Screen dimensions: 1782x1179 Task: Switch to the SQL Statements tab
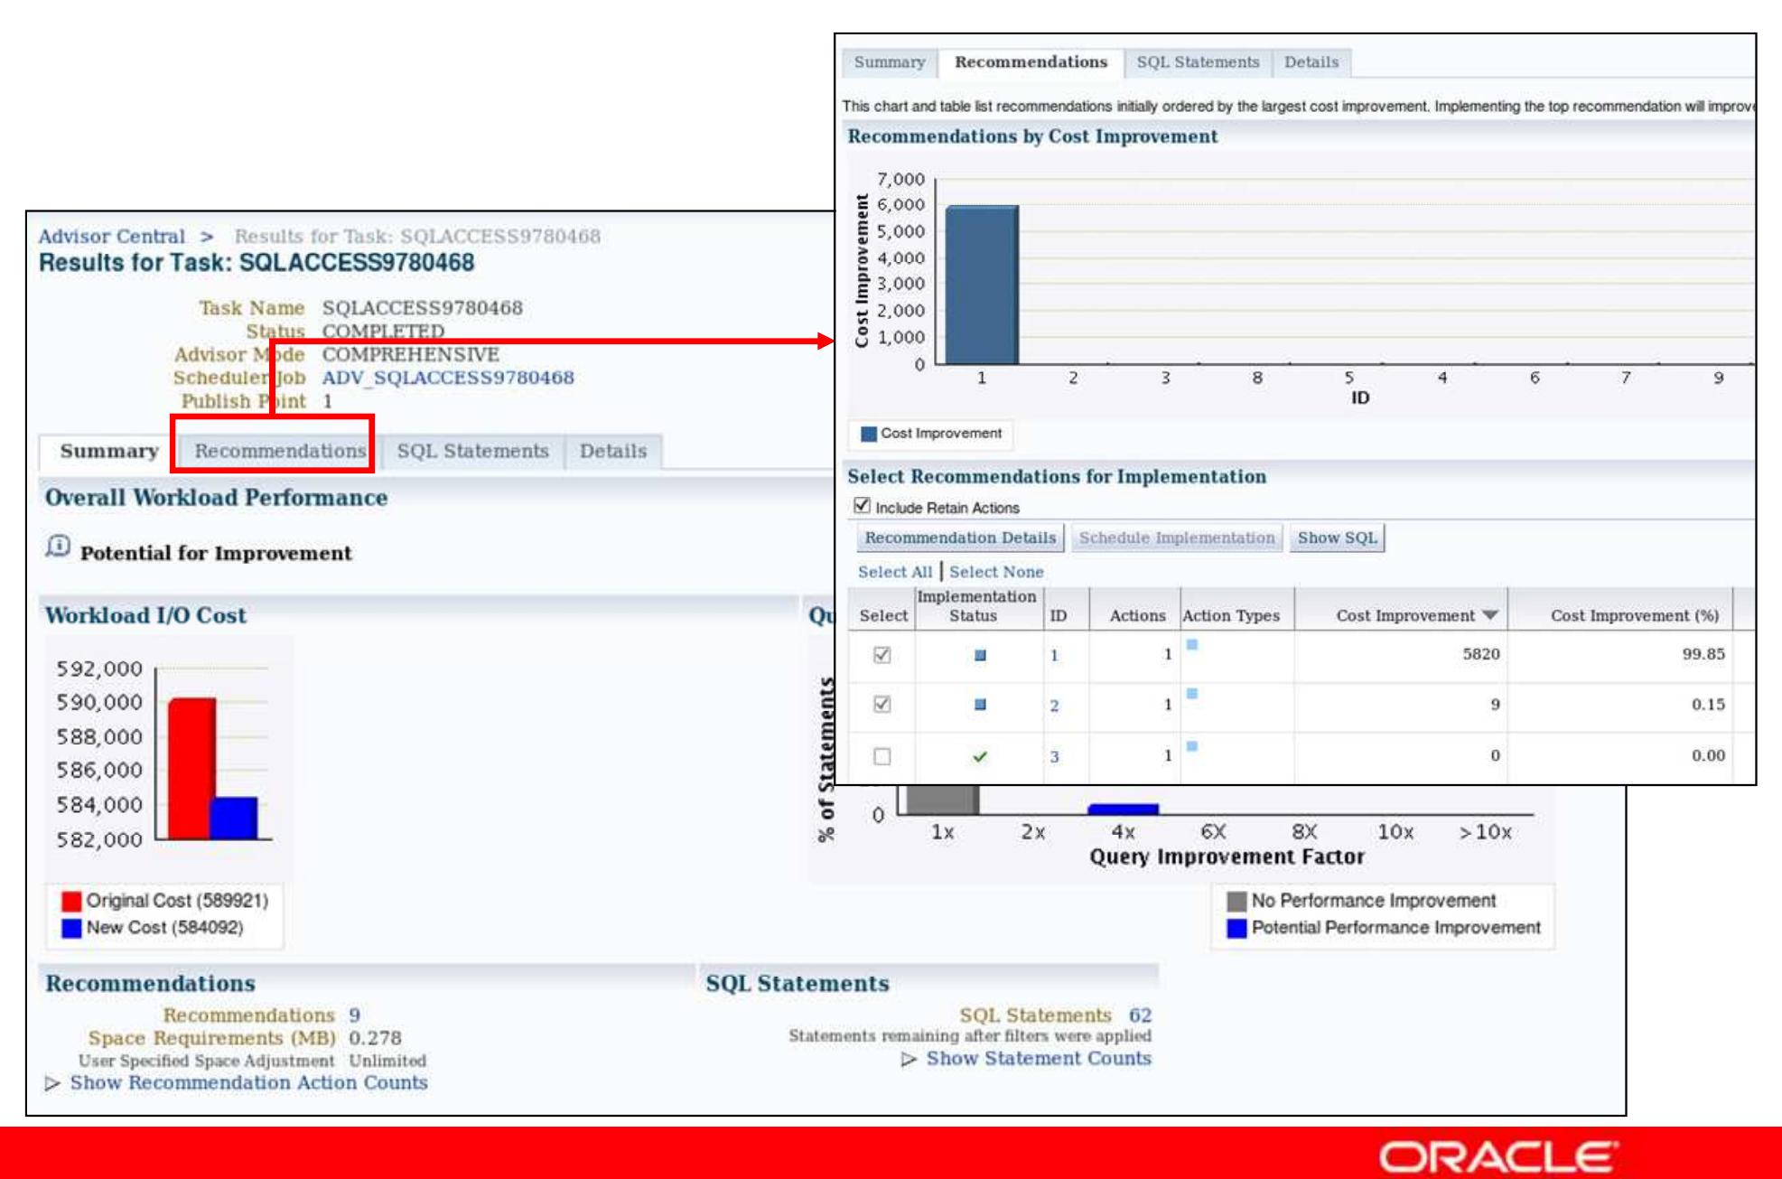[x=474, y=449]
